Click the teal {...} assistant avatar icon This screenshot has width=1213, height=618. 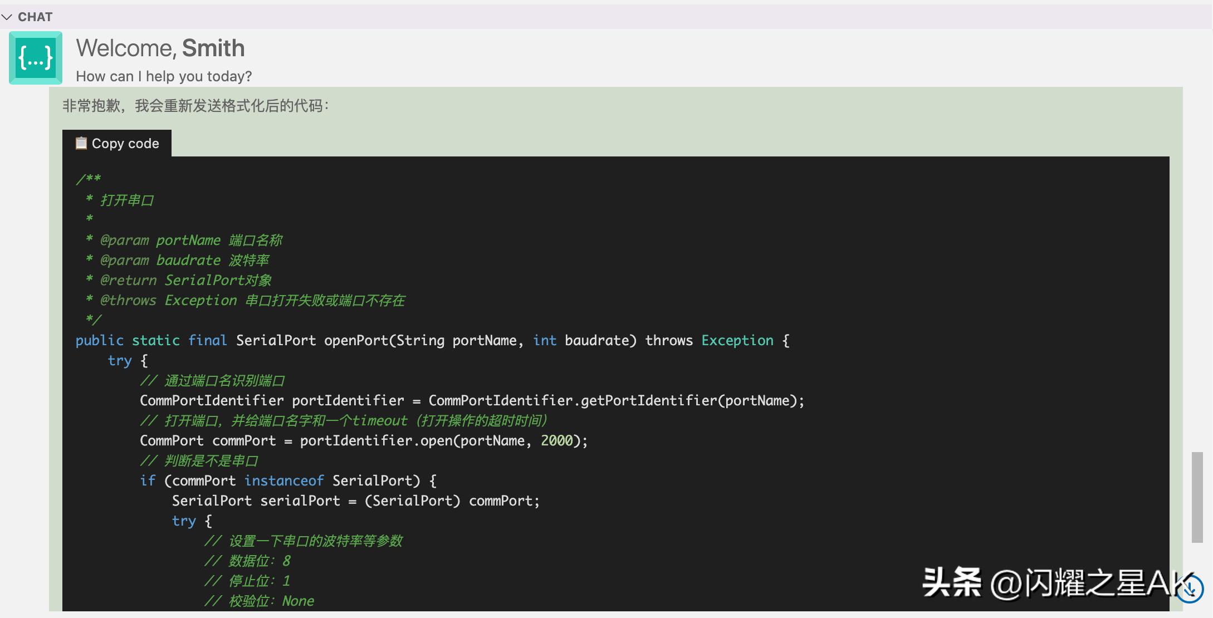click(x=35, y=57)
